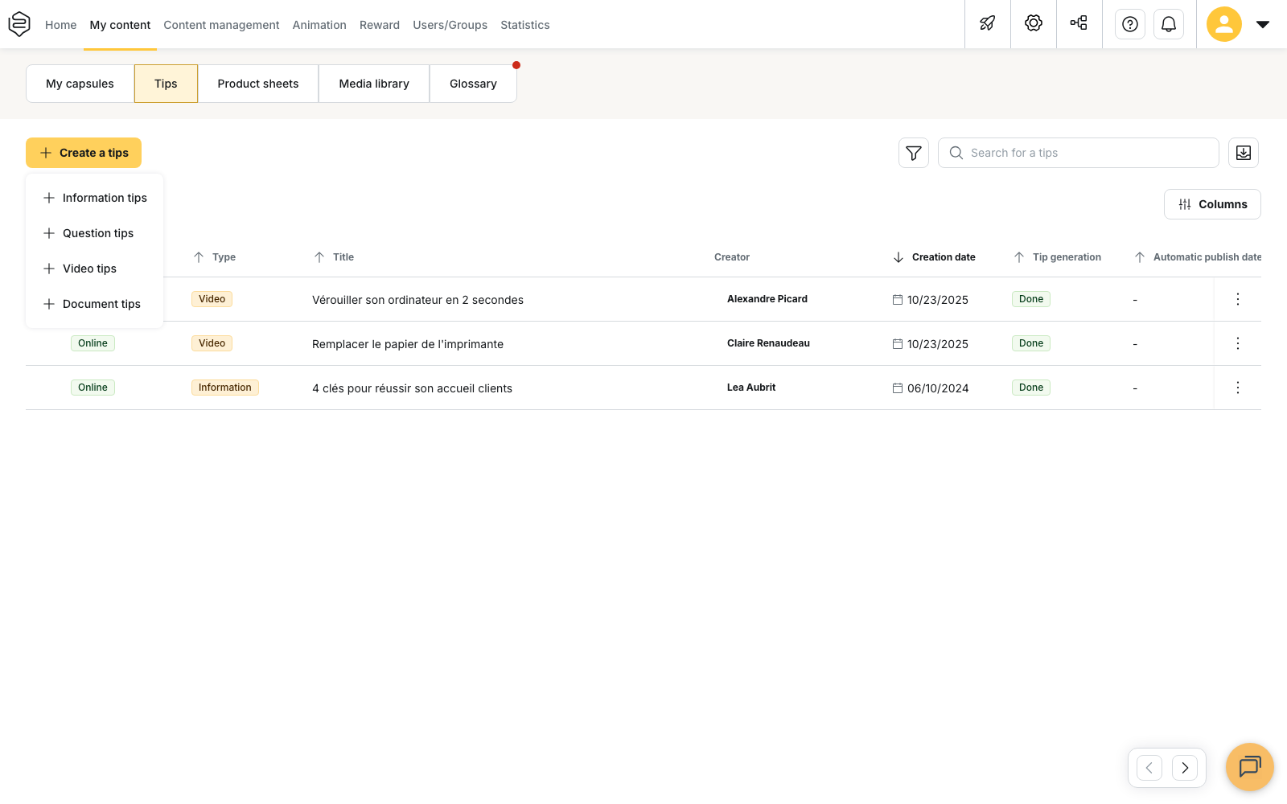Switch to My capsules tab
1287x804 pixels.
[x=80, y=84]
